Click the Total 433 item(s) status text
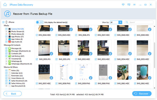The image size is (157, 100). point(62,95)
